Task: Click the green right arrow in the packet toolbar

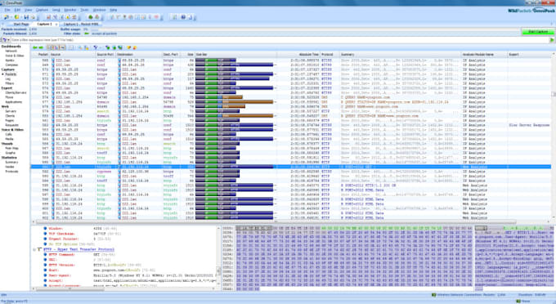Action: [41, 47]
